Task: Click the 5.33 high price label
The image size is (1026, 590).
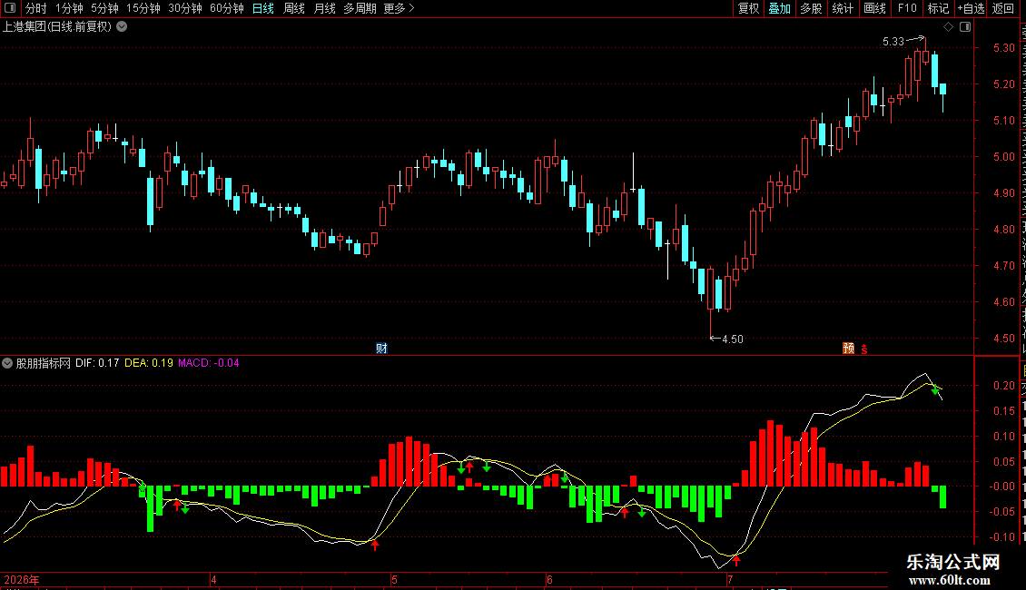Action: [893, 41]
